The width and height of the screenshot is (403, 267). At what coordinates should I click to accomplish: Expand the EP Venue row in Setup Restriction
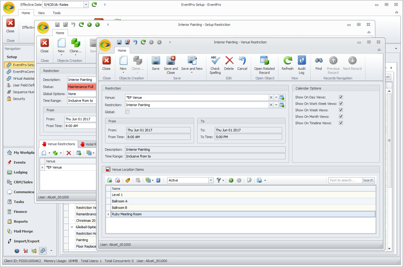point(43,167)
